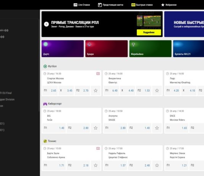Add Барти–Соболенко match to favorites
This screenshot has height=176, width=204.
96,165
